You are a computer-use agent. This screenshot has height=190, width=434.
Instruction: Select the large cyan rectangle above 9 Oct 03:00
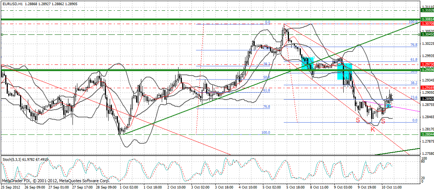(x=345, y=71)
